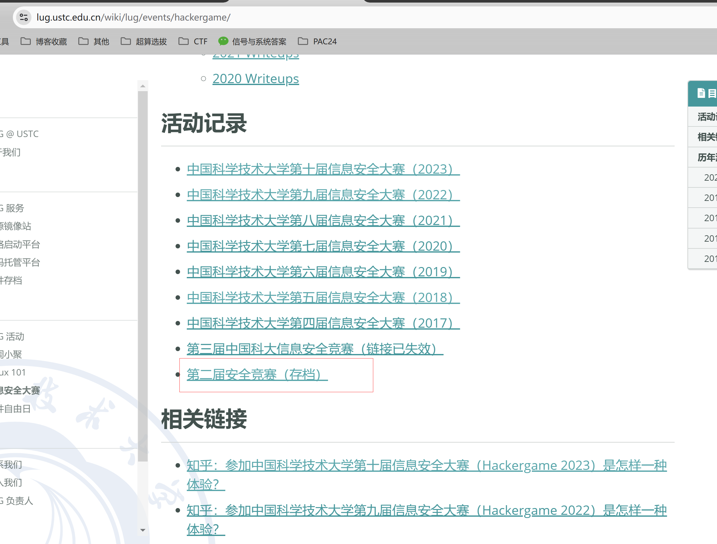Open the 超算选拔 bookmark folder
717x544 pixels.
(x=143, y=41)
